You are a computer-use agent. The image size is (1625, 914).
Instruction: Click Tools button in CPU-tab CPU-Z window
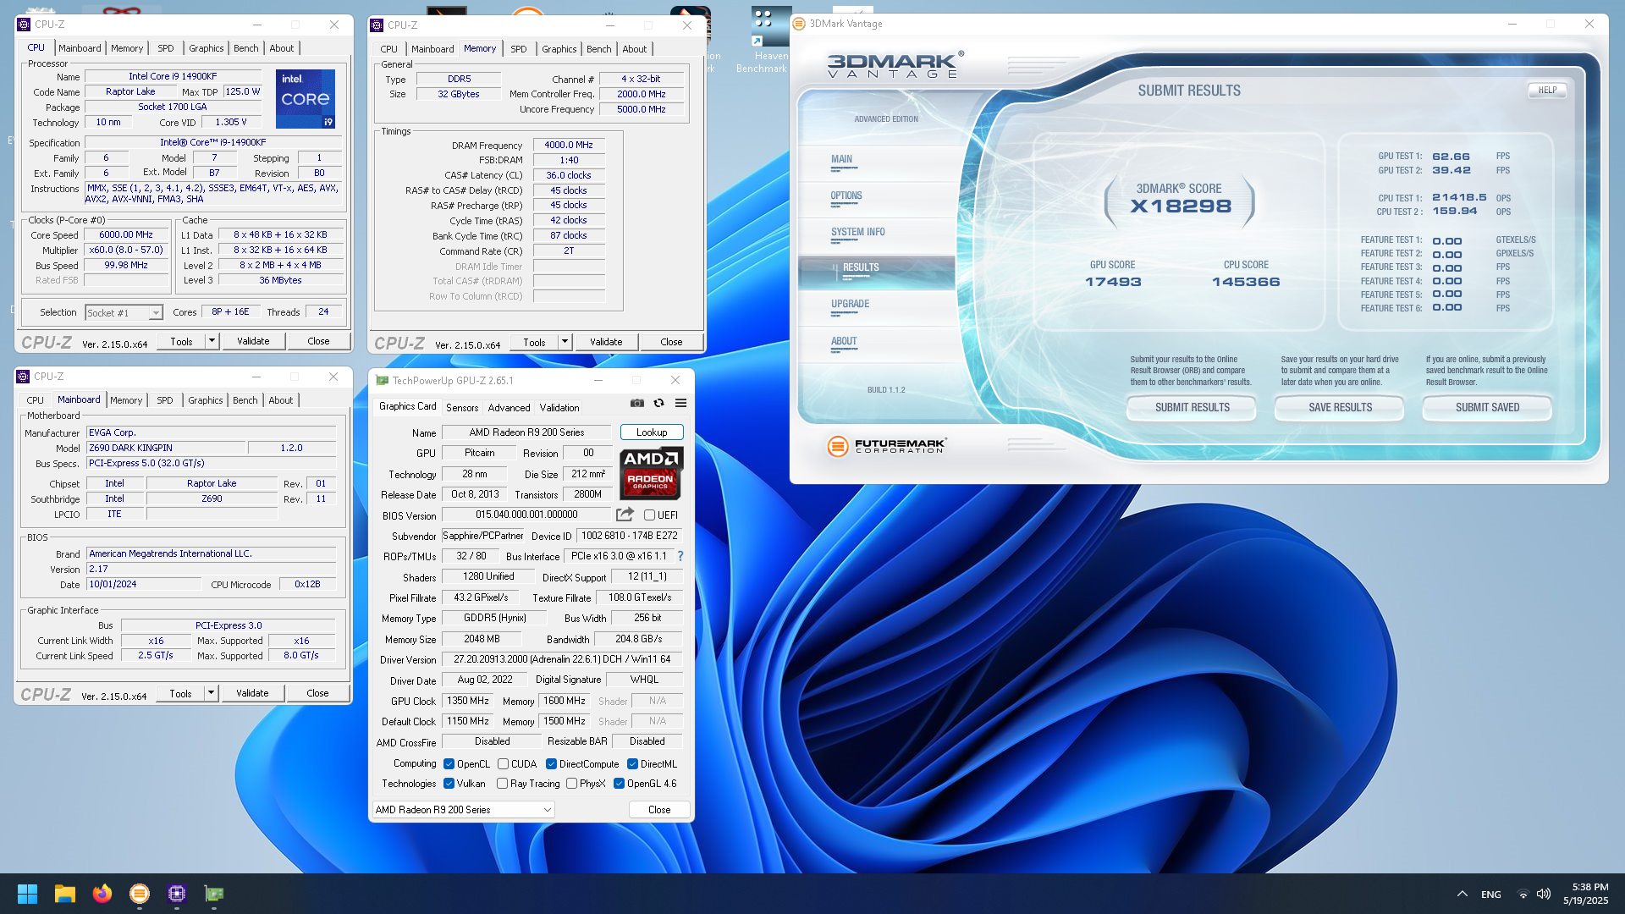pos(181,341)
